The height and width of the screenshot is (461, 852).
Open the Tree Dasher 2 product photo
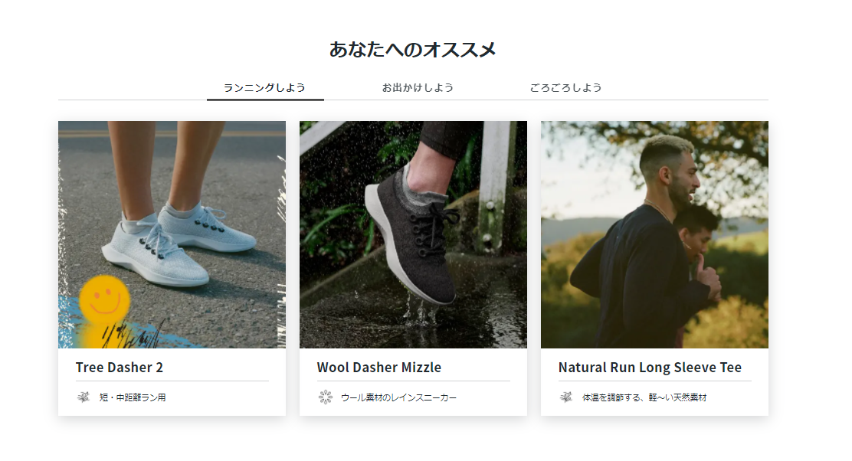[x=172, y=234]
